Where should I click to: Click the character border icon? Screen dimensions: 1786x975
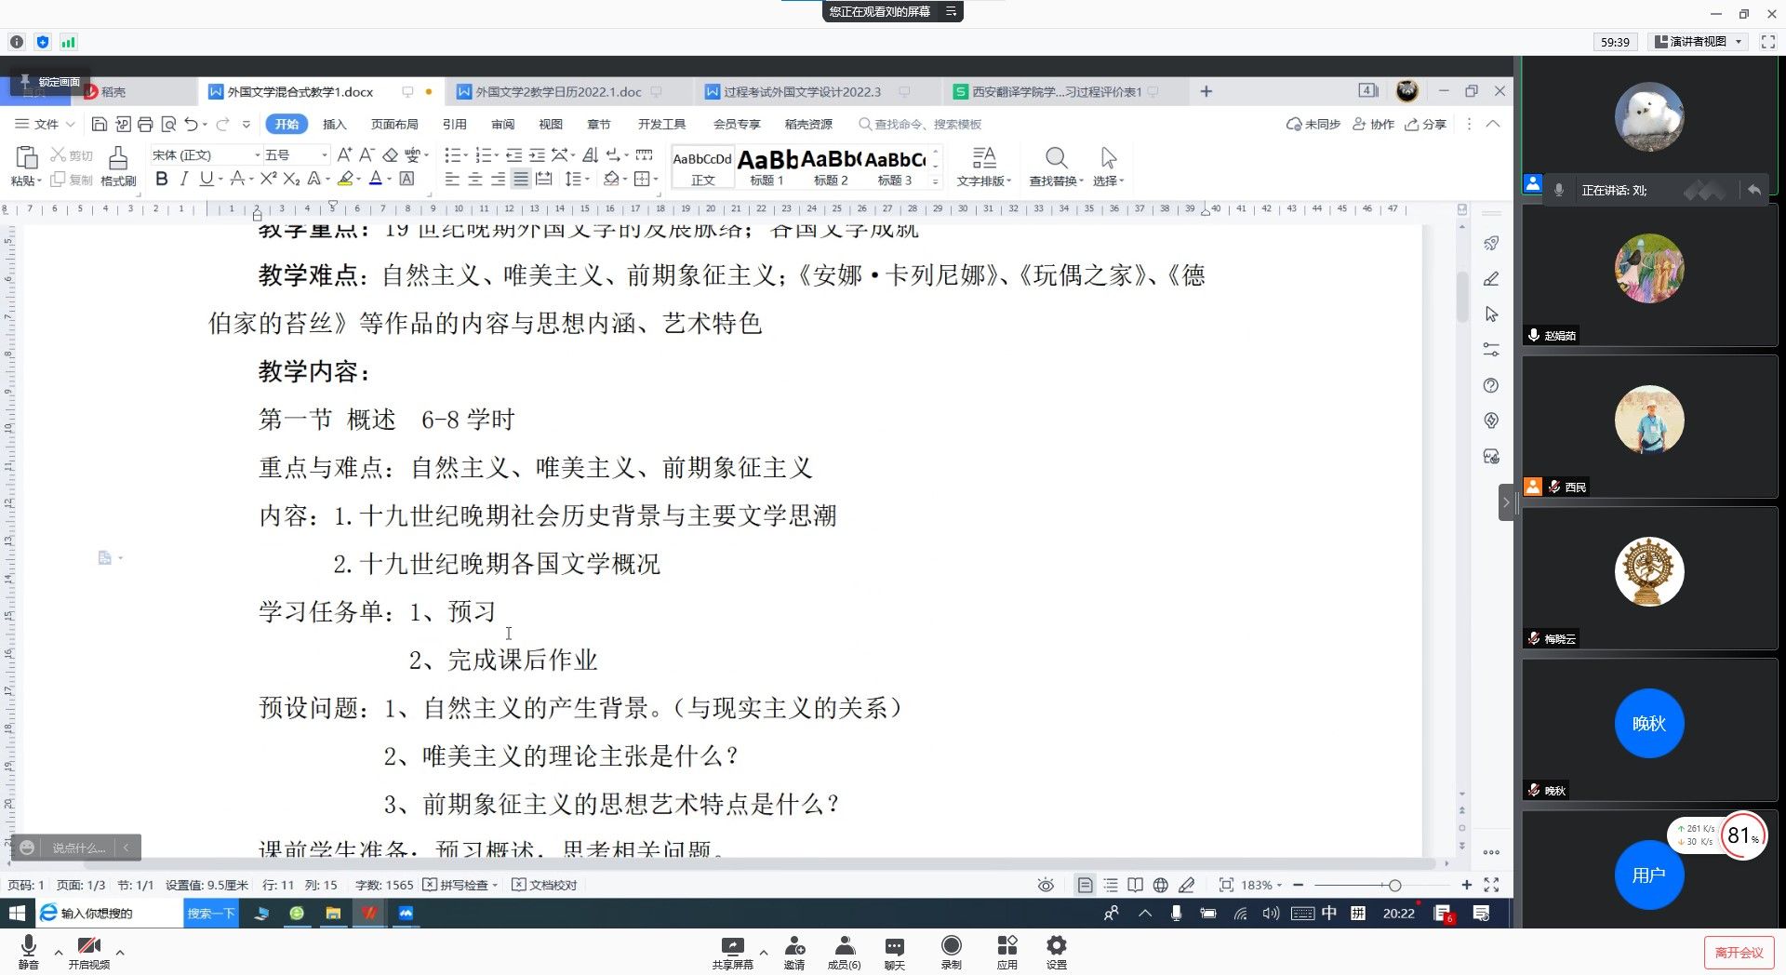(407, 179)
